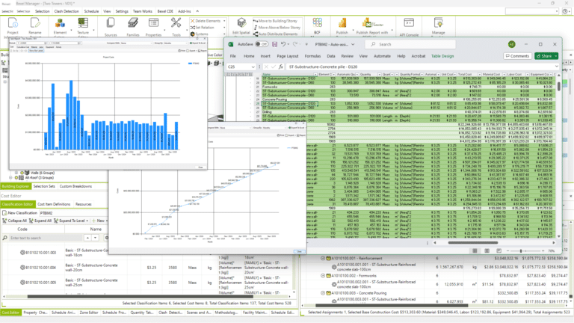Open the Families ribbon tool

tap(133, 27)
